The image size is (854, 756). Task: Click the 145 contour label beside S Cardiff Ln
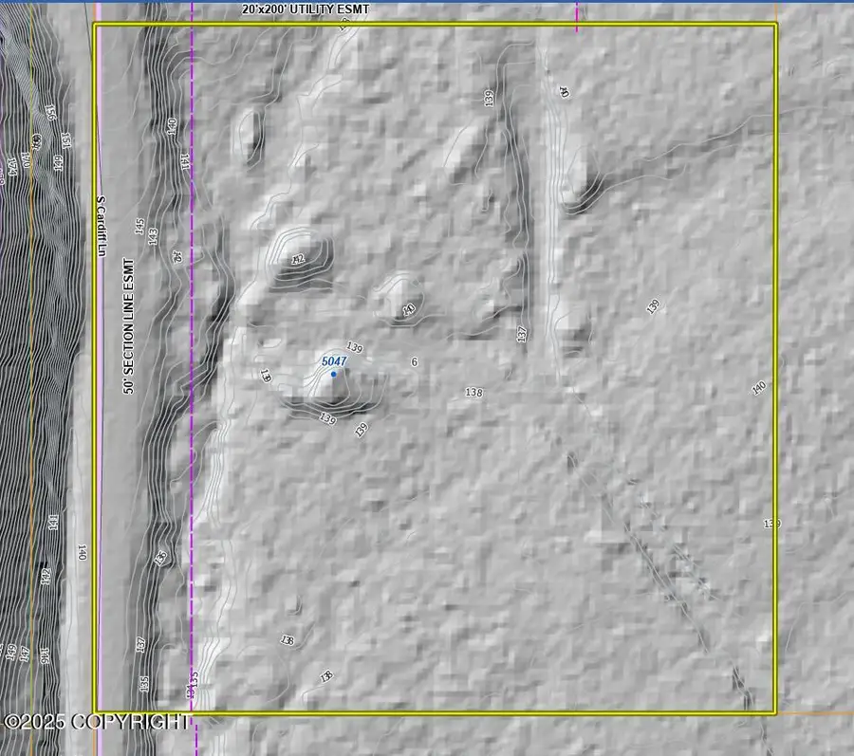[x=139, y=227]
